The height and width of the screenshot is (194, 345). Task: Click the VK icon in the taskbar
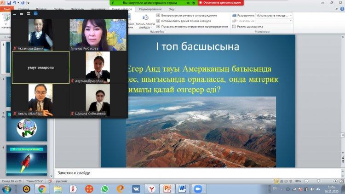136,188
